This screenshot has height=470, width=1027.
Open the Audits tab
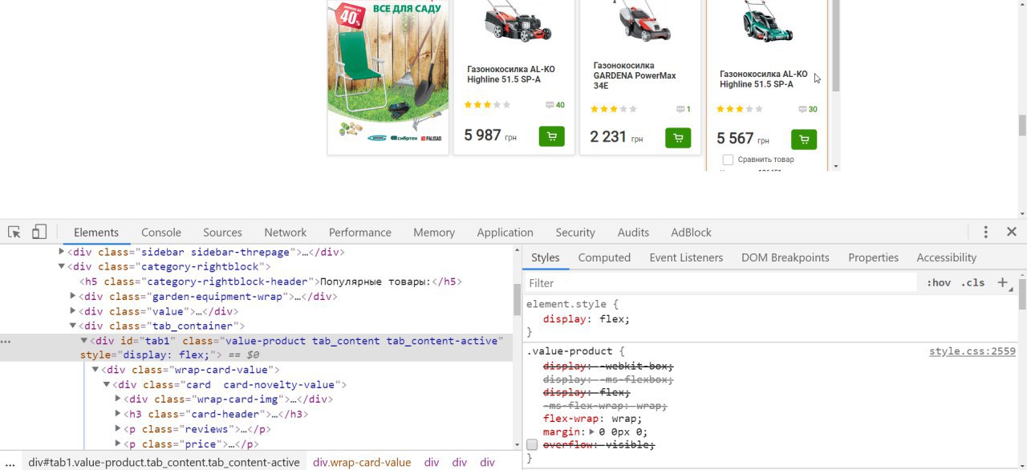point(633,232)
